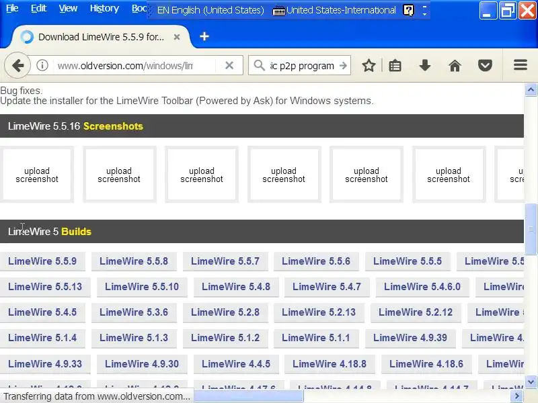Click the LimeWire 5 Builds heading
Viewport: 538px width, 403px height.
[x=50, y=232]
